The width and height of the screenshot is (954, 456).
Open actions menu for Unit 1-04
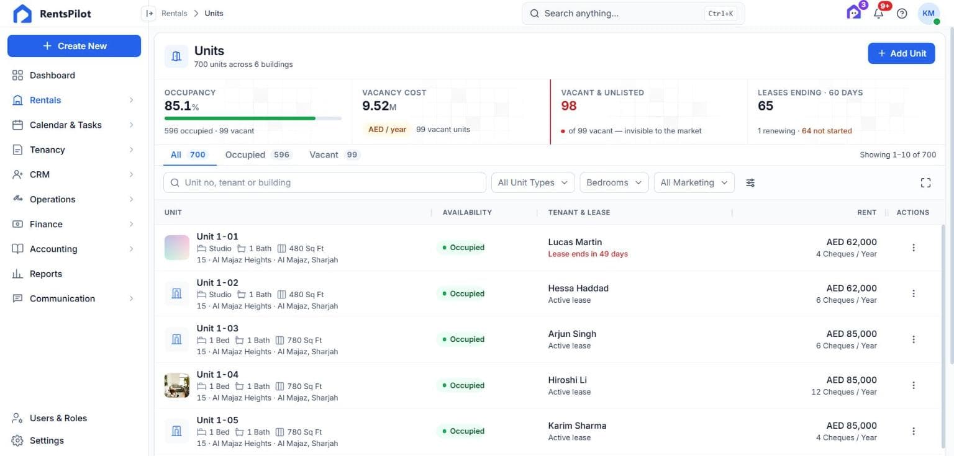pos(914,385)
